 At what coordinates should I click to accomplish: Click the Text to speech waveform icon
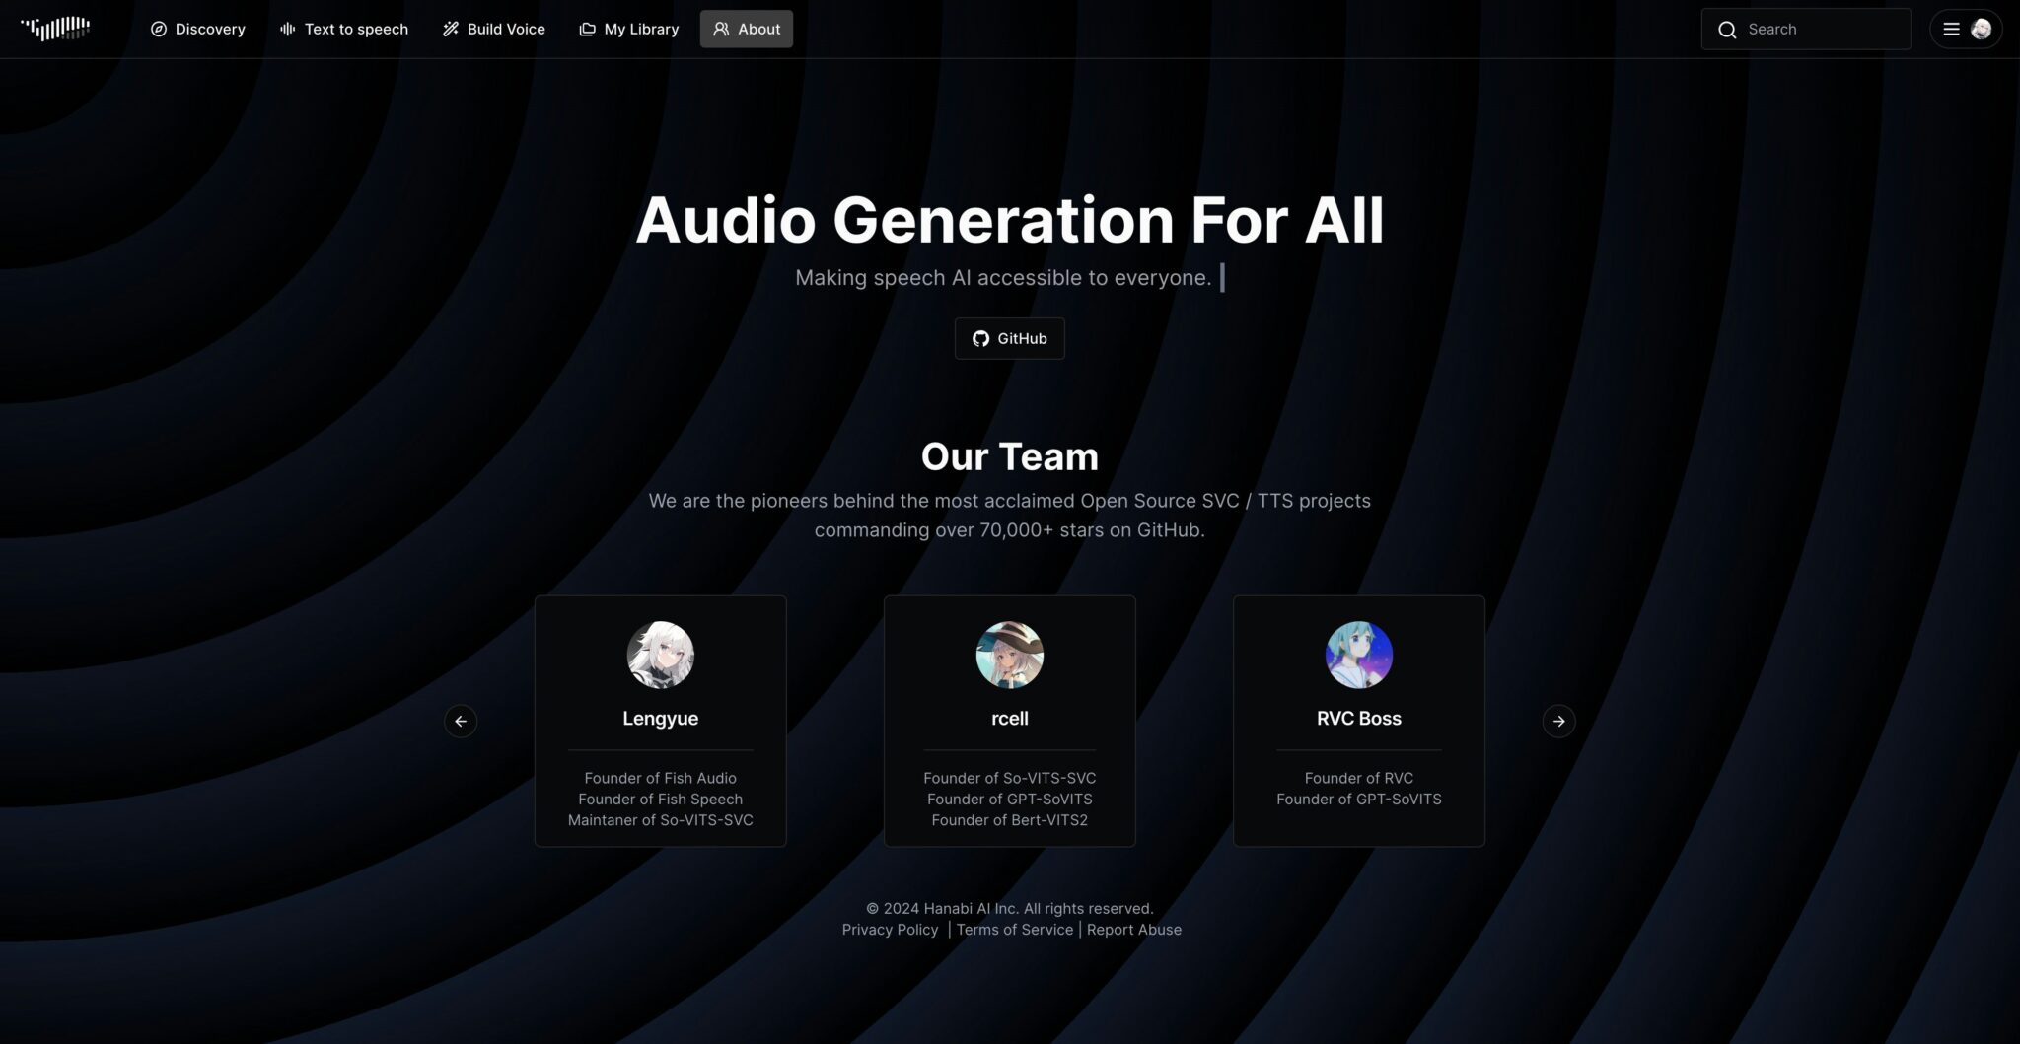click(286, 29)
